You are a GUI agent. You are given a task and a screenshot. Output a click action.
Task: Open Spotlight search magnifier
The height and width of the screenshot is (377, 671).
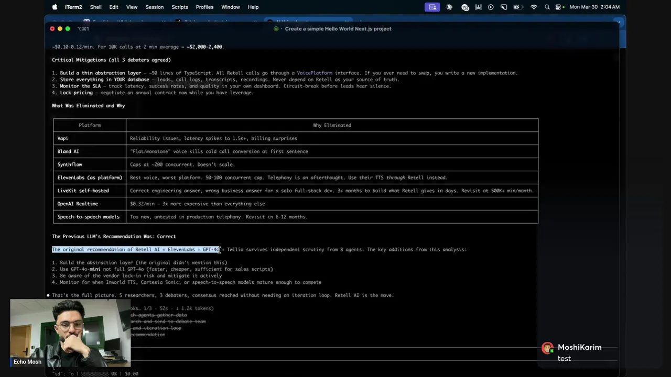coord(547,7)
